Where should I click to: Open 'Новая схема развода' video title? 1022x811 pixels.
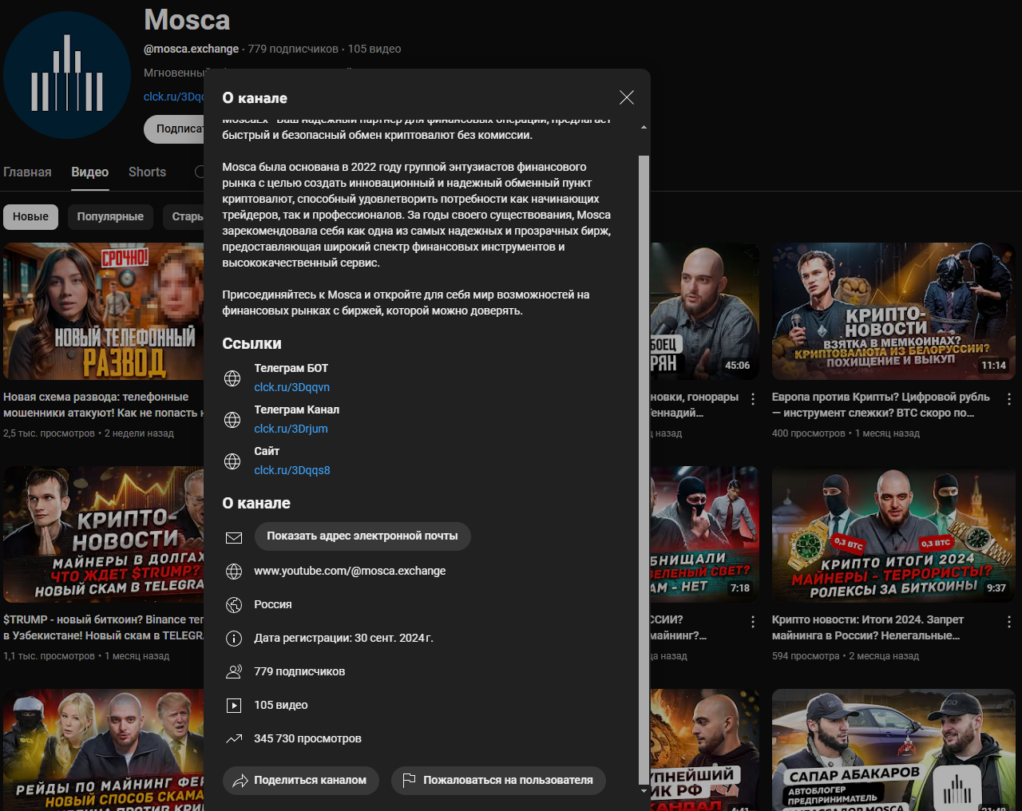(103, 405)
